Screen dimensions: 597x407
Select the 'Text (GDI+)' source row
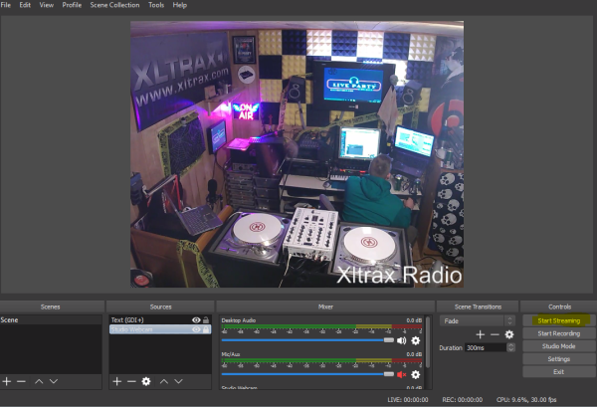click(x=160, y=319)
